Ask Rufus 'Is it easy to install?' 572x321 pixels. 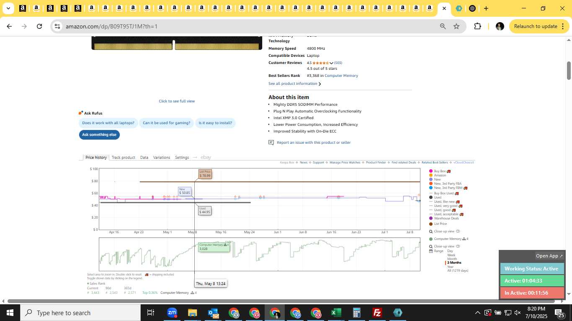215,123
